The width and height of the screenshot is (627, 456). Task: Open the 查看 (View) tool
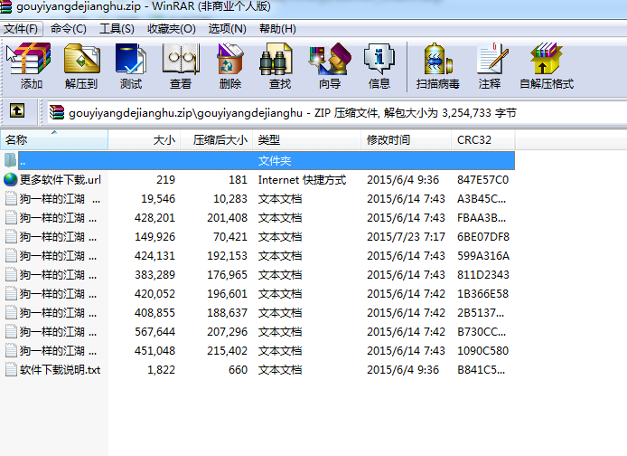181,59
